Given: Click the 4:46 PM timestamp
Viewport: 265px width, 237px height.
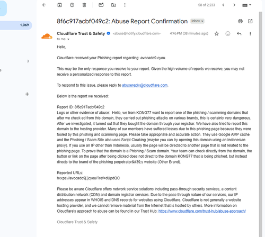Looking at the screenshot, I should coord(189,33).
